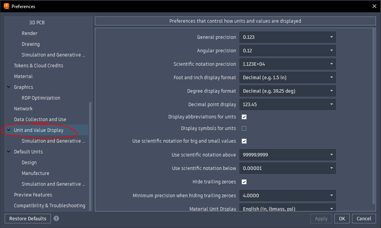Click the Apply button
This screenshot has width=381, height=228.
pyautogui.click(x=321, y=218)
